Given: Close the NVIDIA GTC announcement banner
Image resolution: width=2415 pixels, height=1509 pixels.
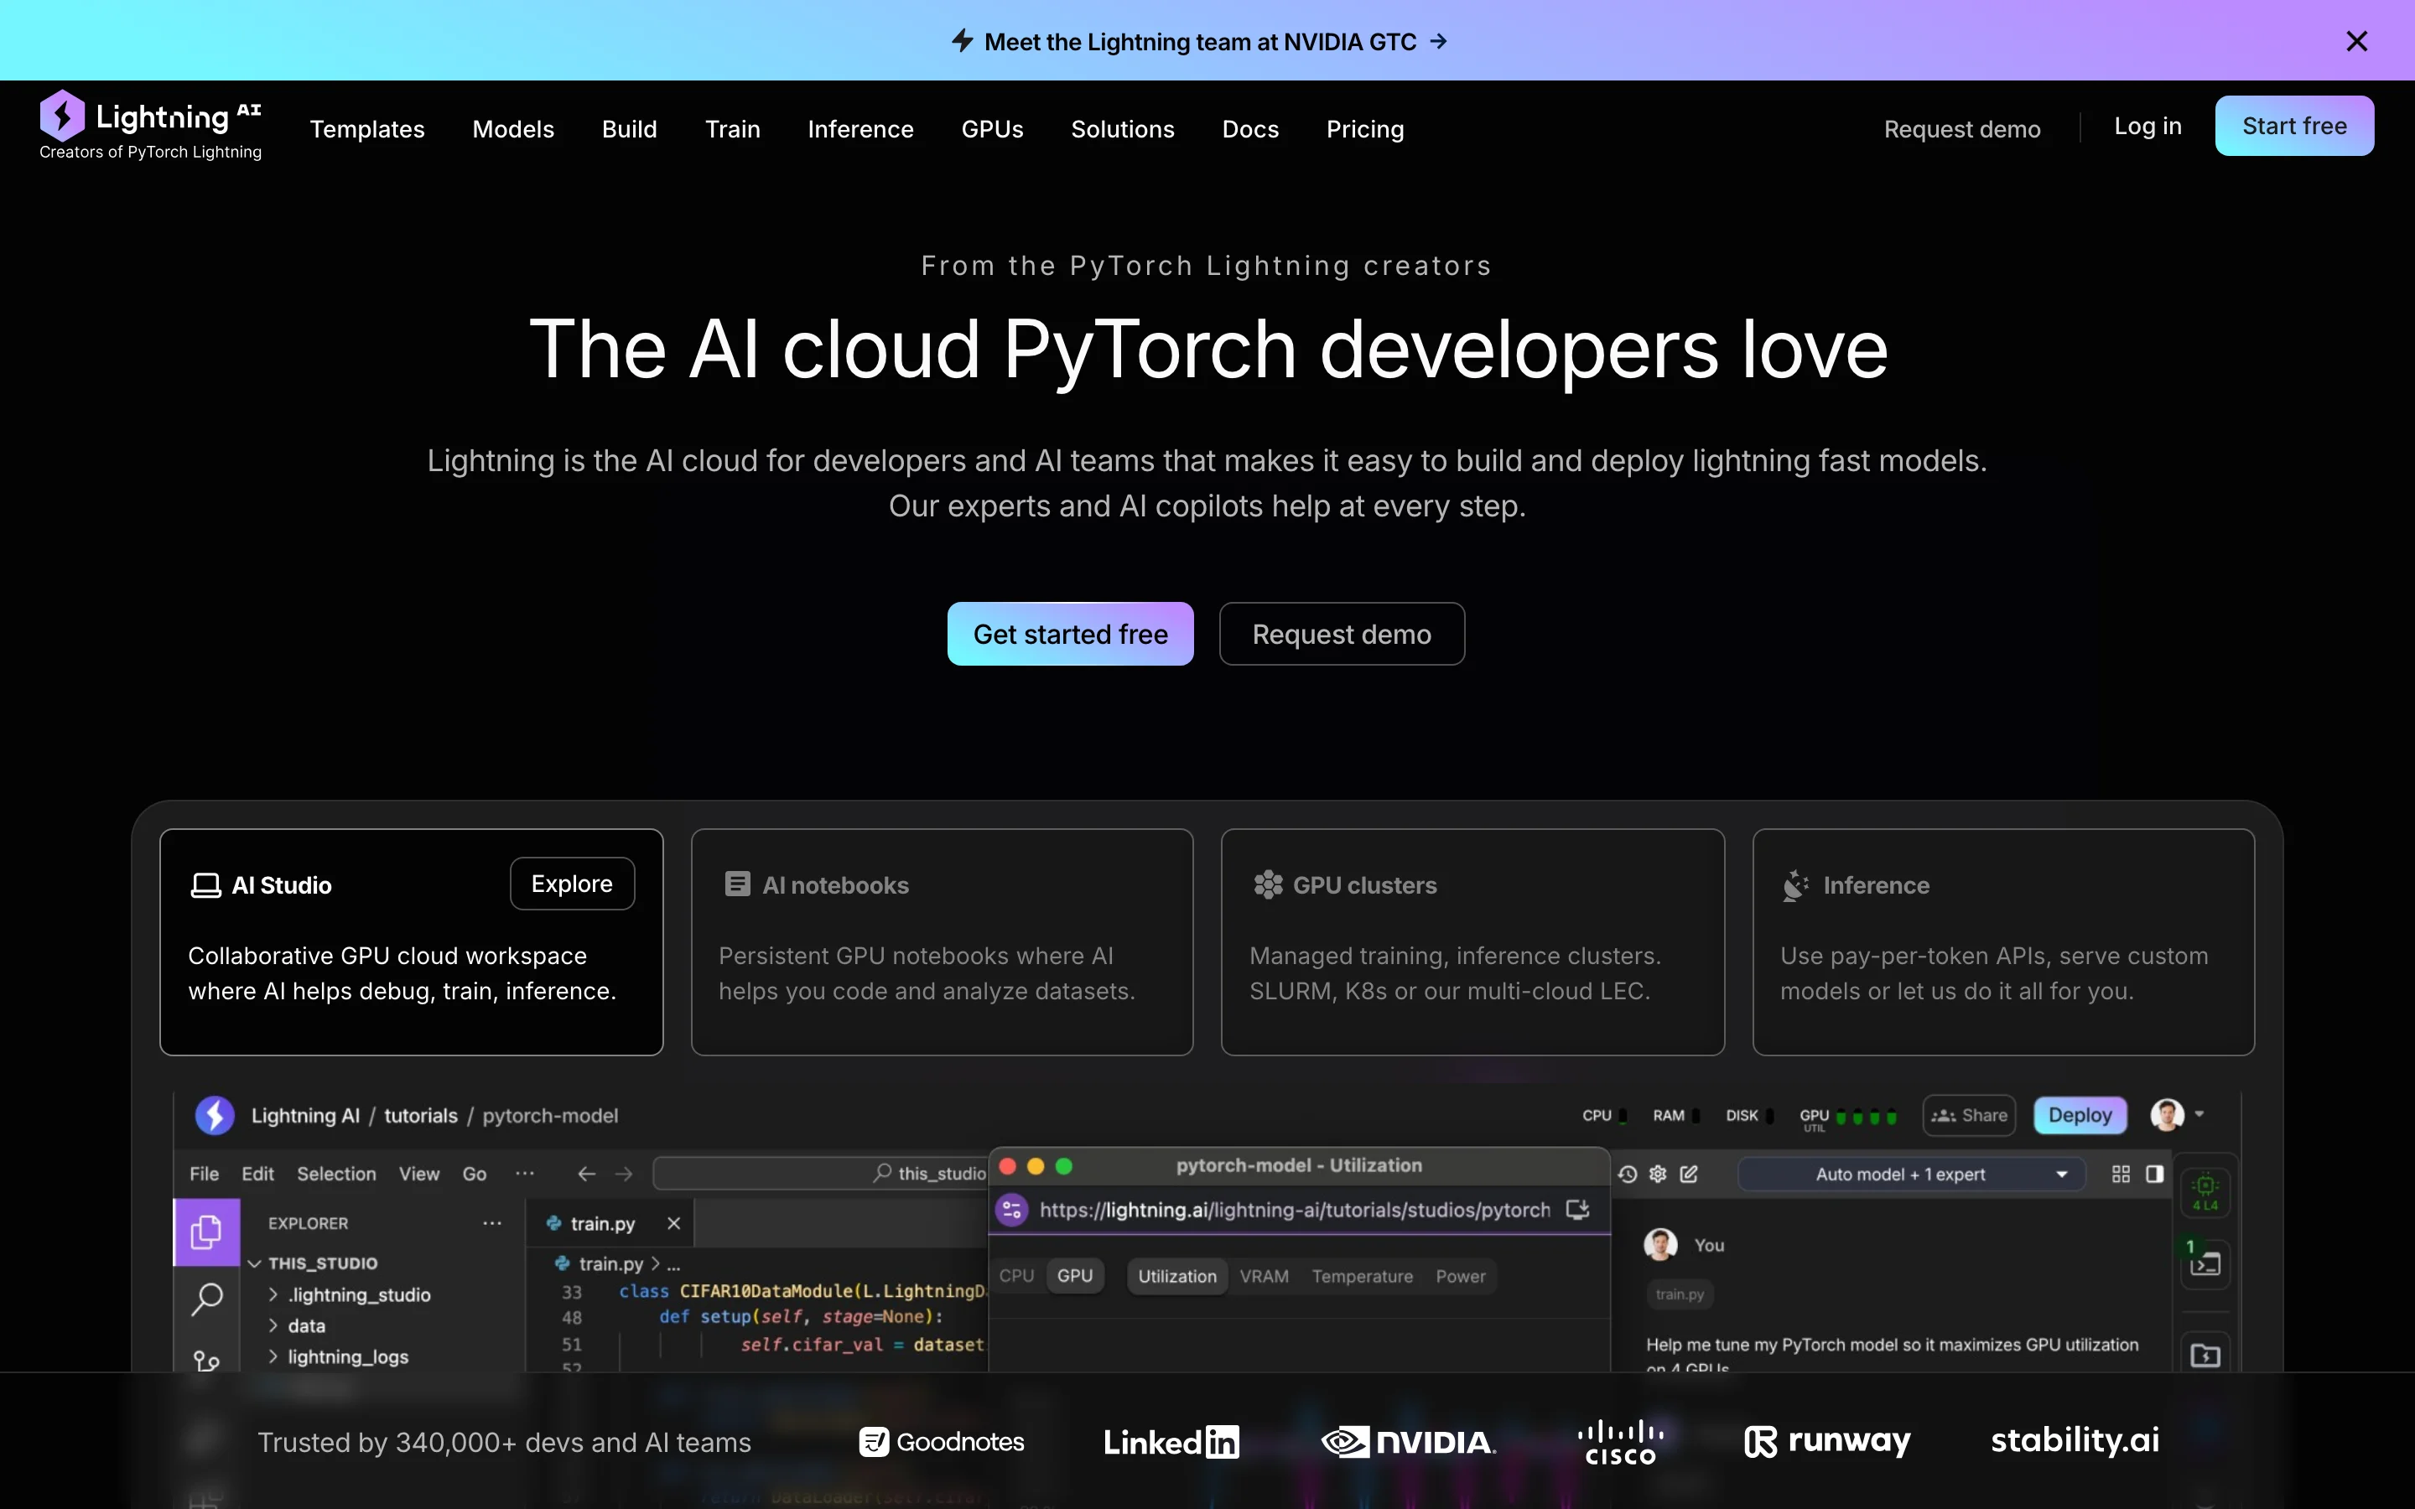Looking at the screenshot, I should pos(2356,41).
